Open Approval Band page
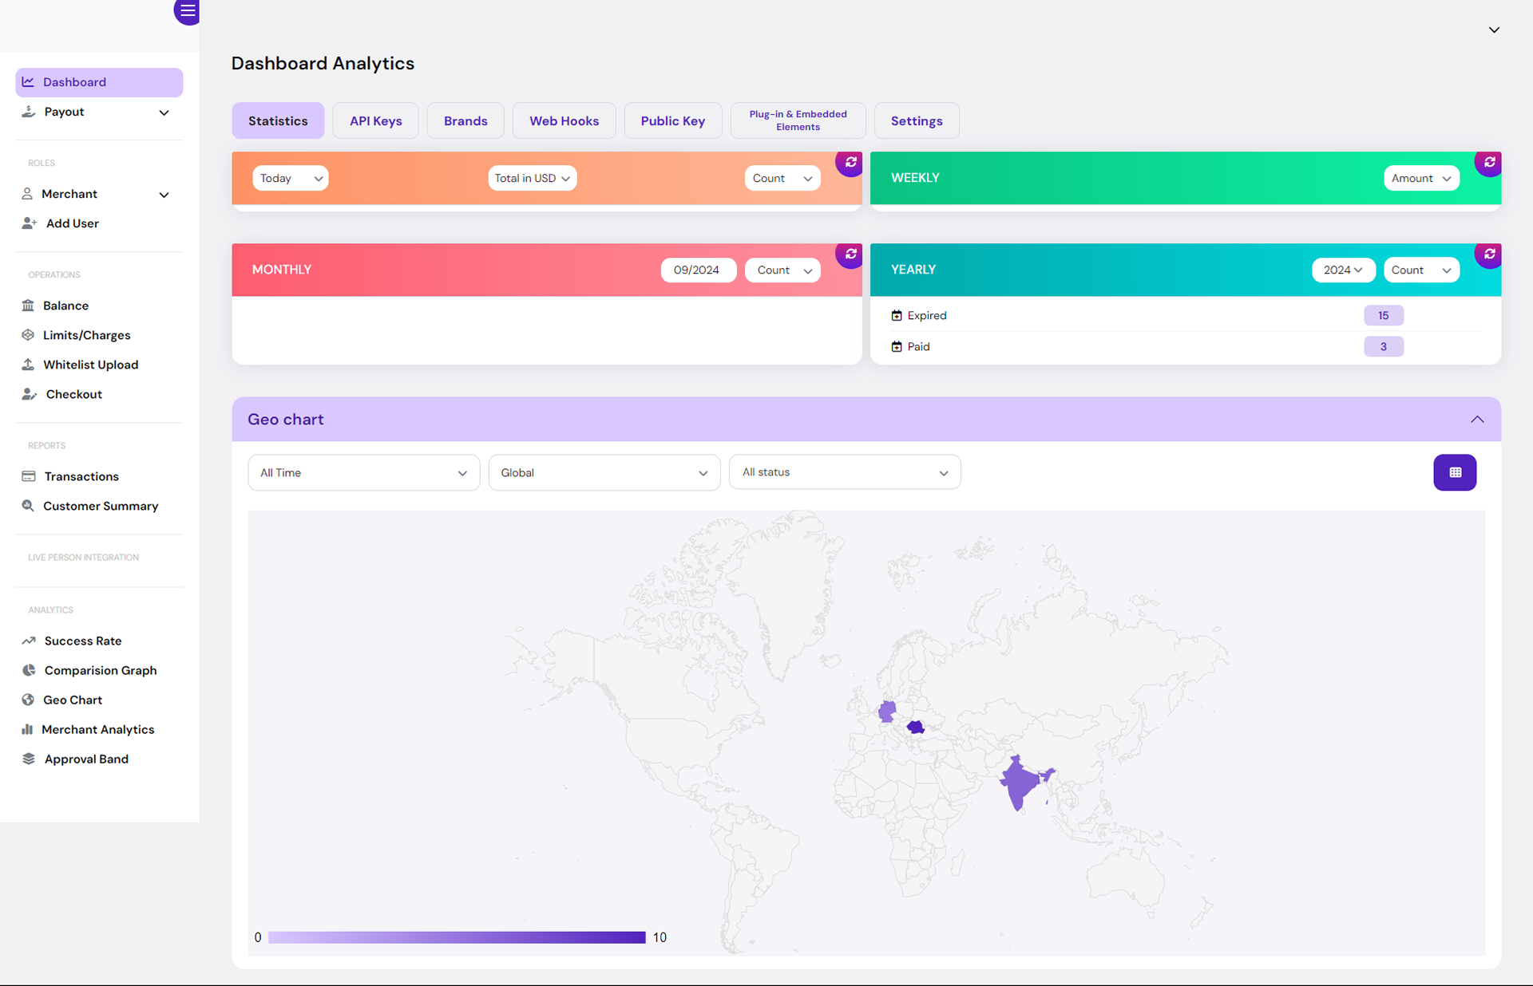 [86, 759]
